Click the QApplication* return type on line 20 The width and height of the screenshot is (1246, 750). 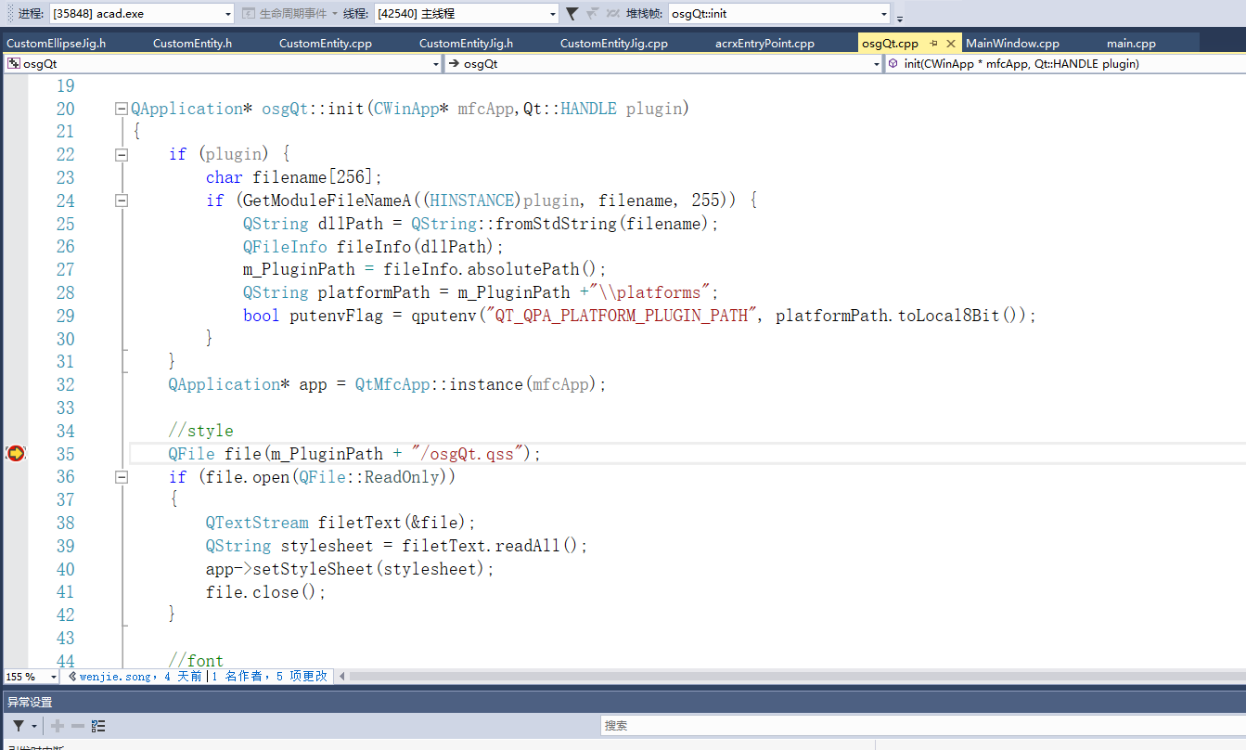[x=191, y=109]
